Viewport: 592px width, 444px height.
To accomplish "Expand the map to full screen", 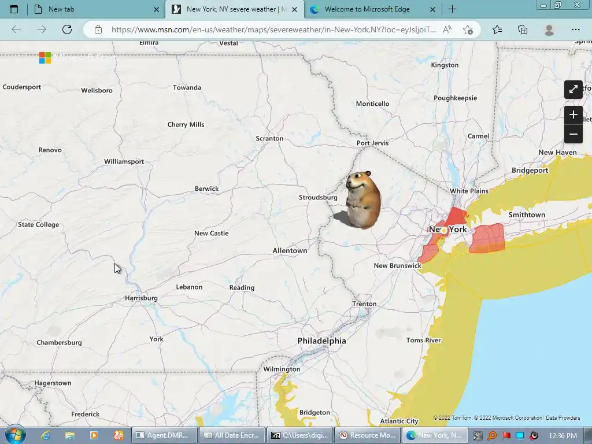I will click(573, 90).
